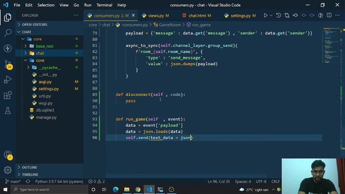Screen dimensions: 345x194
Task: Change encoding via UTF-8
Action: point(261,182)
